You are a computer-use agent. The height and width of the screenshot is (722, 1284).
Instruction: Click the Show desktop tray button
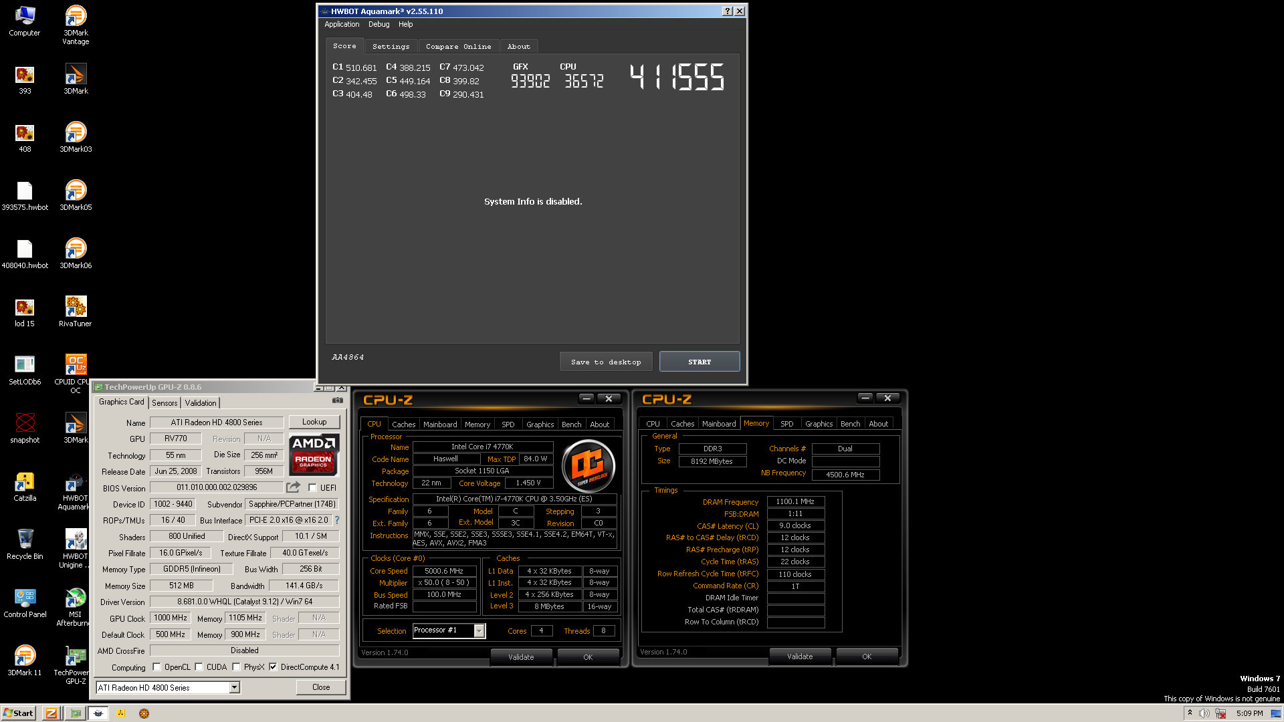(1276, 713)
